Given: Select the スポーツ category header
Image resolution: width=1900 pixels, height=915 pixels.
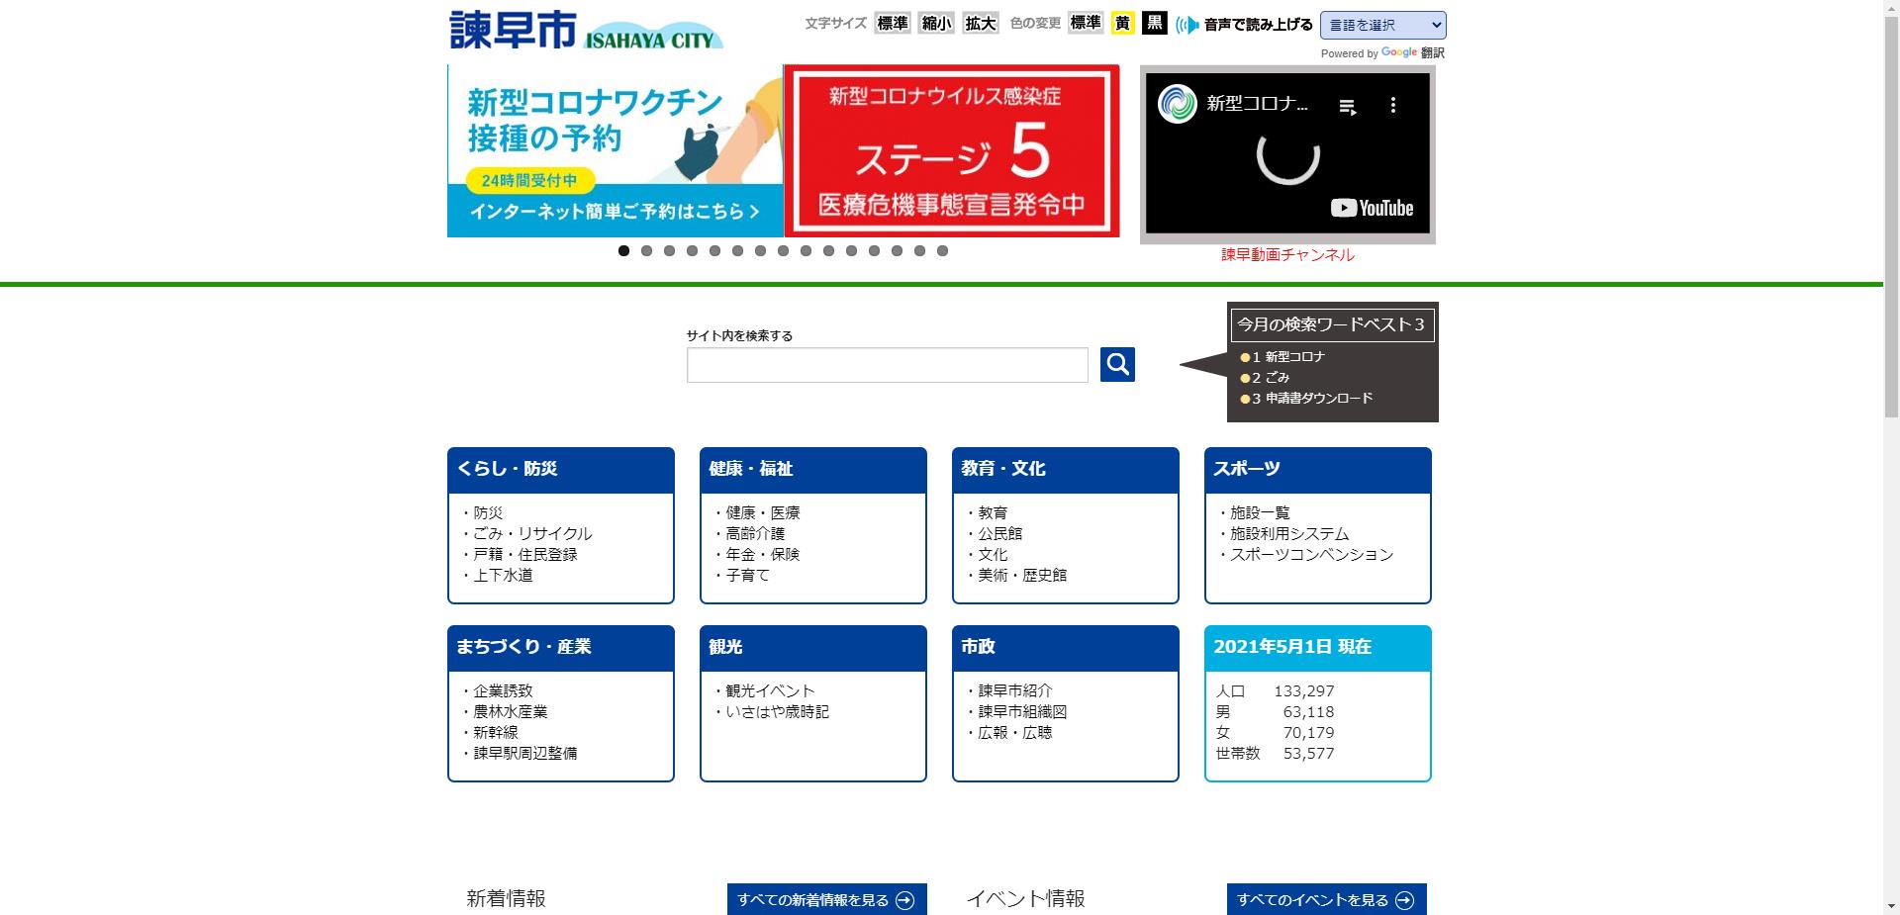Looking at the screenshot, I should [1317, 470].
